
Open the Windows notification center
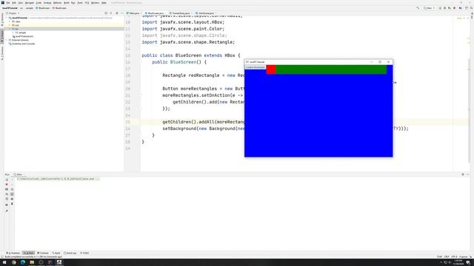pos(468,262)
